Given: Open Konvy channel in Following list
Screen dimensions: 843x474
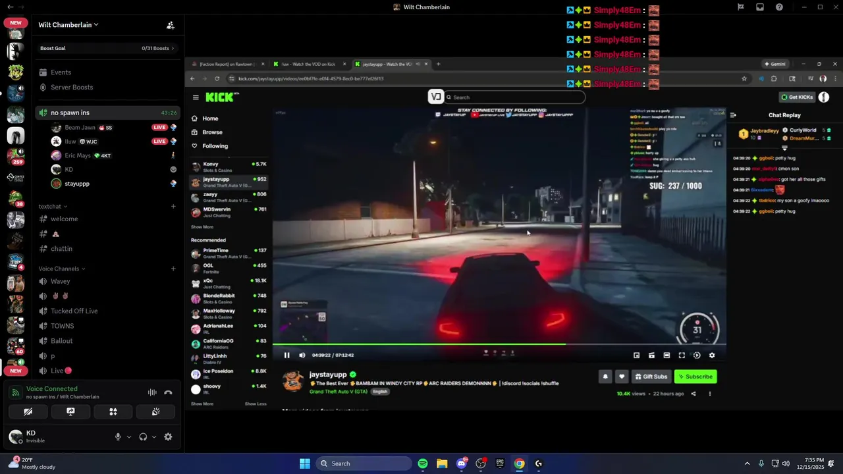Looking at the screenshot, I should 229,167.
